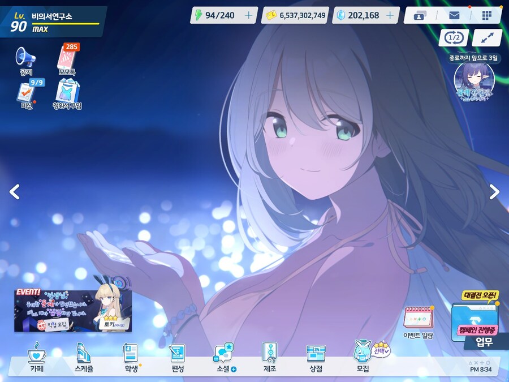
Task: Tap the credits amount 6,537,302,749
Action: coord(302,15)
